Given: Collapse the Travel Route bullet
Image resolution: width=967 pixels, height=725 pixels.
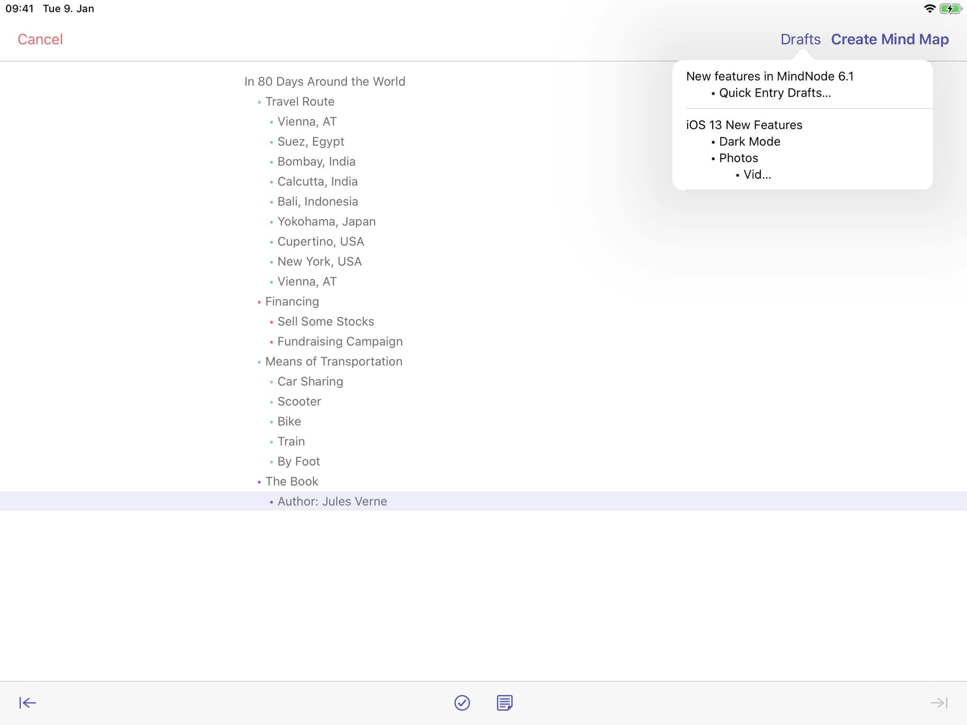Looking at the screenshot, I should (x=259, y=102).
